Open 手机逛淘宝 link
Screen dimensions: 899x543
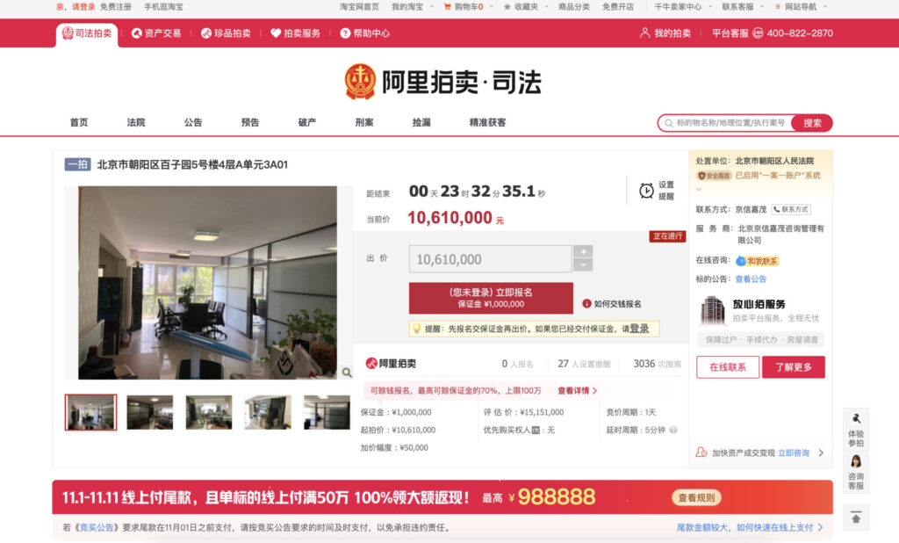(163, 7)
